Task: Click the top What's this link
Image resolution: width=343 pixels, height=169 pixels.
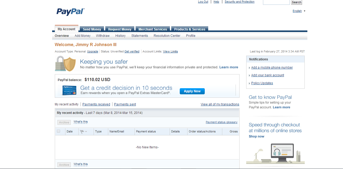Action: [x=81, y=122]
